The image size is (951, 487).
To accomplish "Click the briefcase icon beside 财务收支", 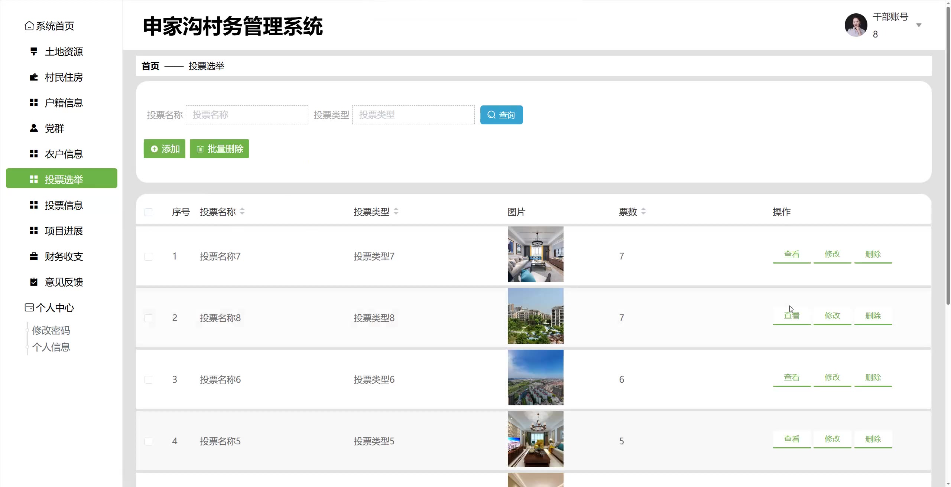I will [x=33, y=256].
